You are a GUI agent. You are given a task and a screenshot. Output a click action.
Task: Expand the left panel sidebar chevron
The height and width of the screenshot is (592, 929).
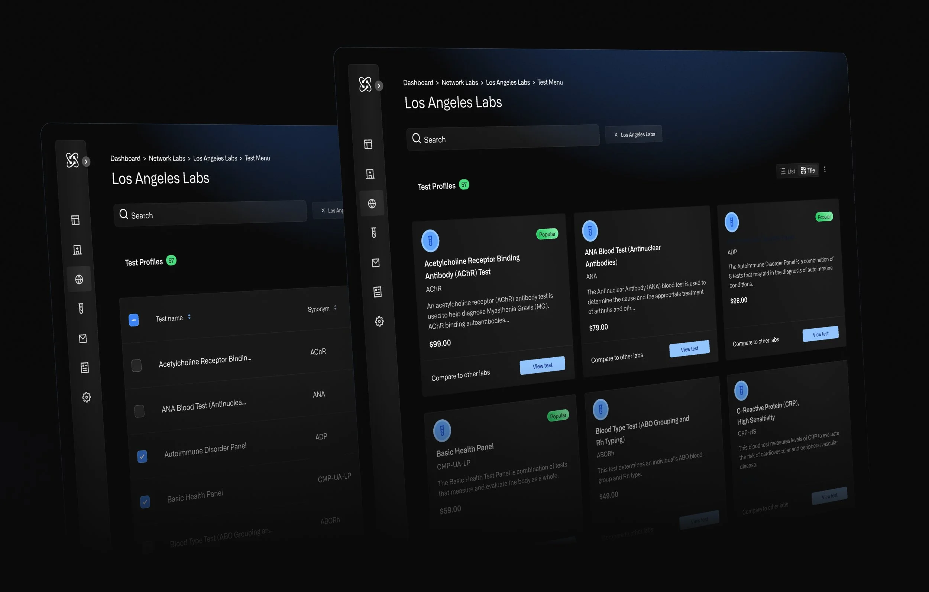coord(86,162)
